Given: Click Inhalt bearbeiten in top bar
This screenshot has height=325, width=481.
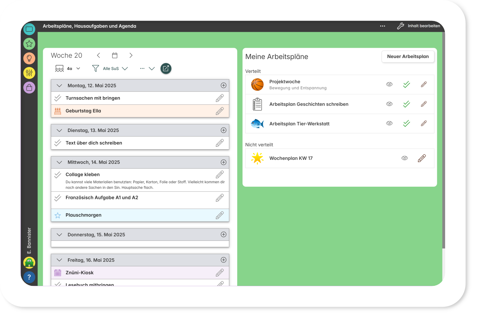Looking at the screenshot, I should [x=419, y=26].
